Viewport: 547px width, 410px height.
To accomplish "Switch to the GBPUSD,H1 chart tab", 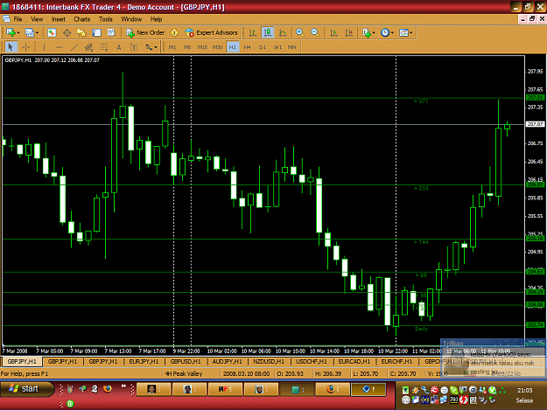I will point(186,362).
